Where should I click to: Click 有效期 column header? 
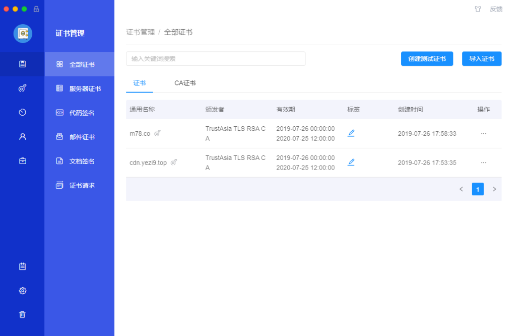(286, 109)
